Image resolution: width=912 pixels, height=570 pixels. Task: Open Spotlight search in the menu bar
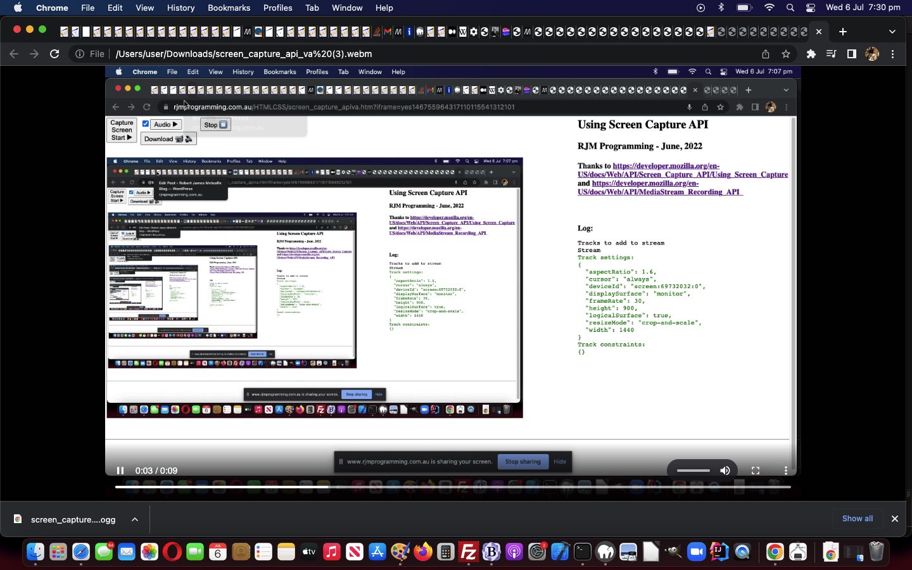(790, 8)
